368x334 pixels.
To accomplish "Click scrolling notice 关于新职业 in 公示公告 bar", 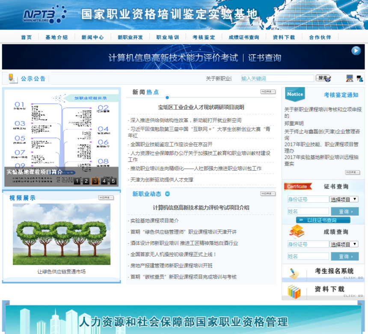I will point(219,79).
